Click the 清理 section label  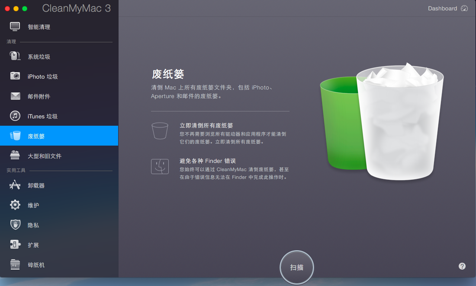click(x=11, y=41)
